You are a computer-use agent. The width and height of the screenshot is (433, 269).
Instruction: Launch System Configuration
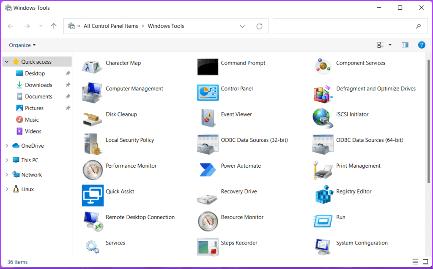pyautogui.click(x=362, y=242)
